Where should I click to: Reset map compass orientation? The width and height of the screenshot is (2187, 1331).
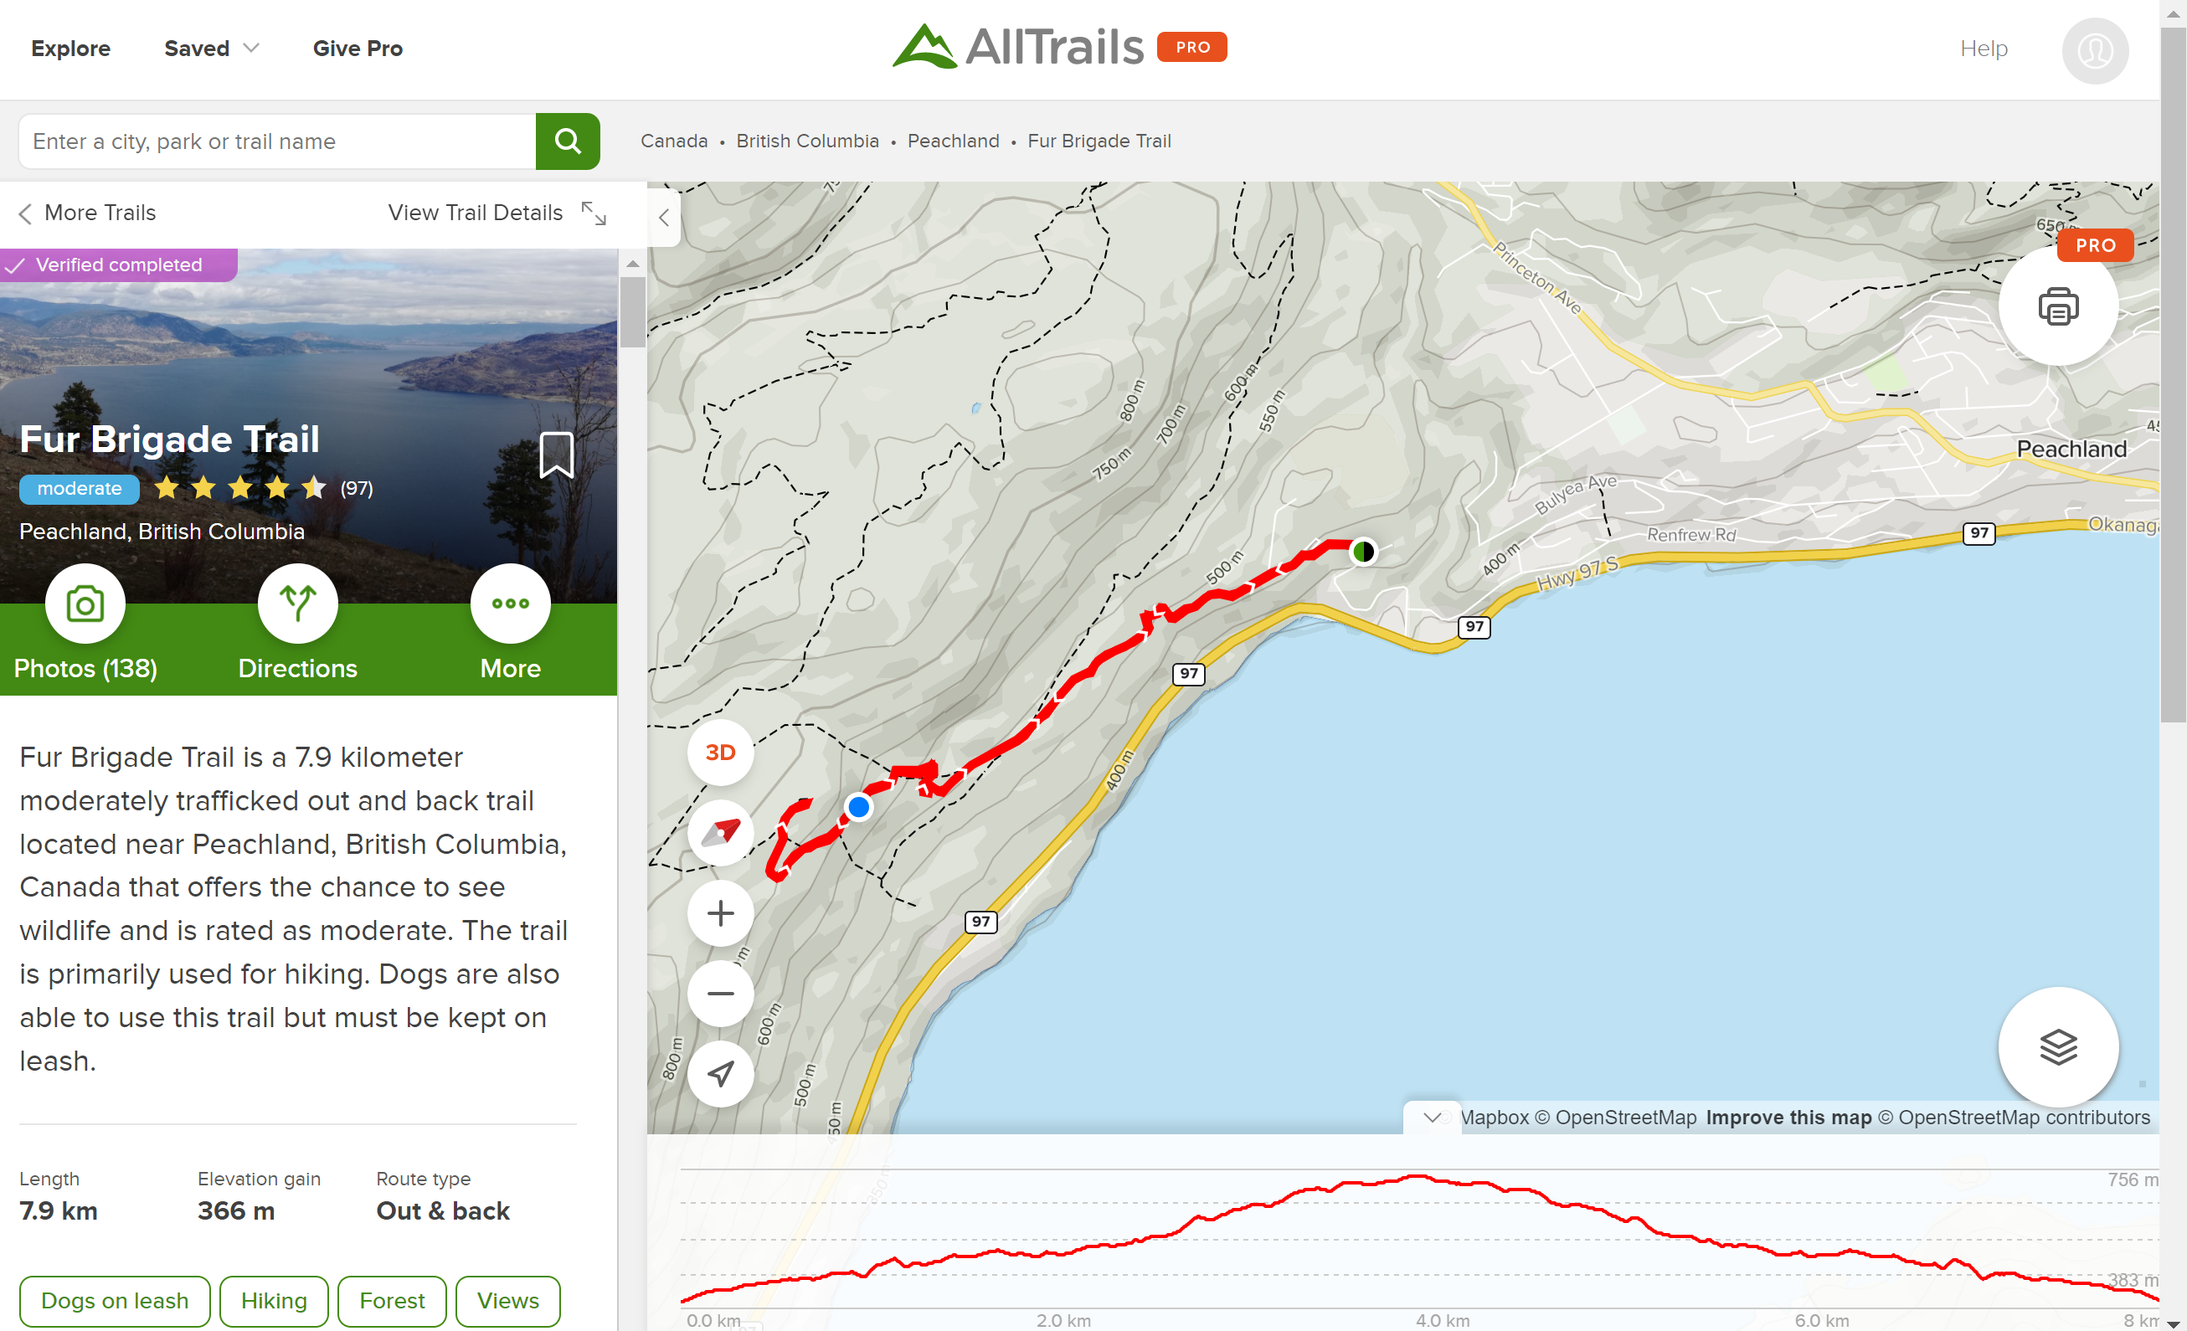(721, 832)
